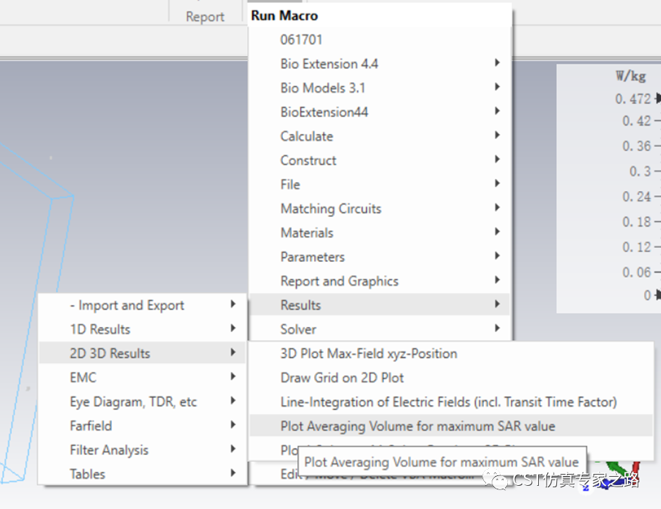Run Draw Grid on 2D Plot macro

451,378
